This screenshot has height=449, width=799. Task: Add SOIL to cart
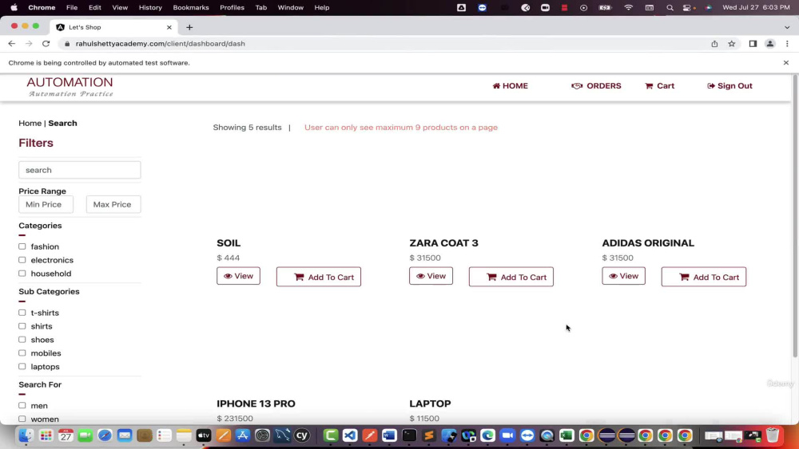click(x=319, y=277)
